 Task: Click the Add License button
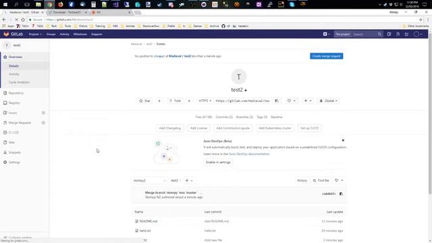pos(198,128)
